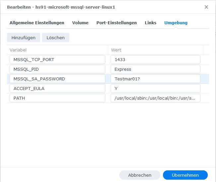
Task: Click the MSSQL_PID variable field
Action: pyautogui.click(x=57, y=69)
